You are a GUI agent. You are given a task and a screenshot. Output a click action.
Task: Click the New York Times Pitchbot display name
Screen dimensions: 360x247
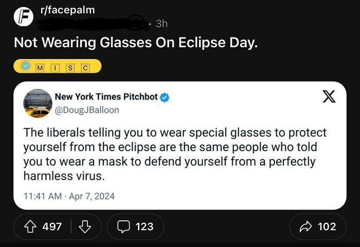[106, 97]
